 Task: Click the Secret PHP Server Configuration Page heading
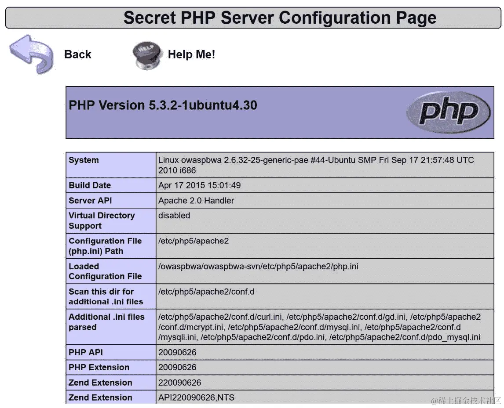[x=280, y=17]
